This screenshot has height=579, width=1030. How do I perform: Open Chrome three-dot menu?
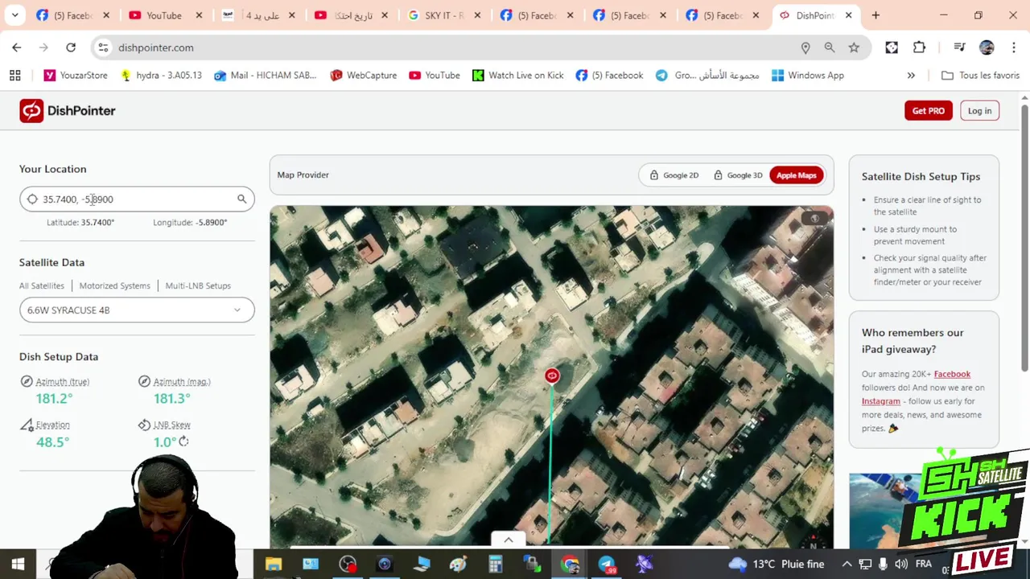(1014, 47)
